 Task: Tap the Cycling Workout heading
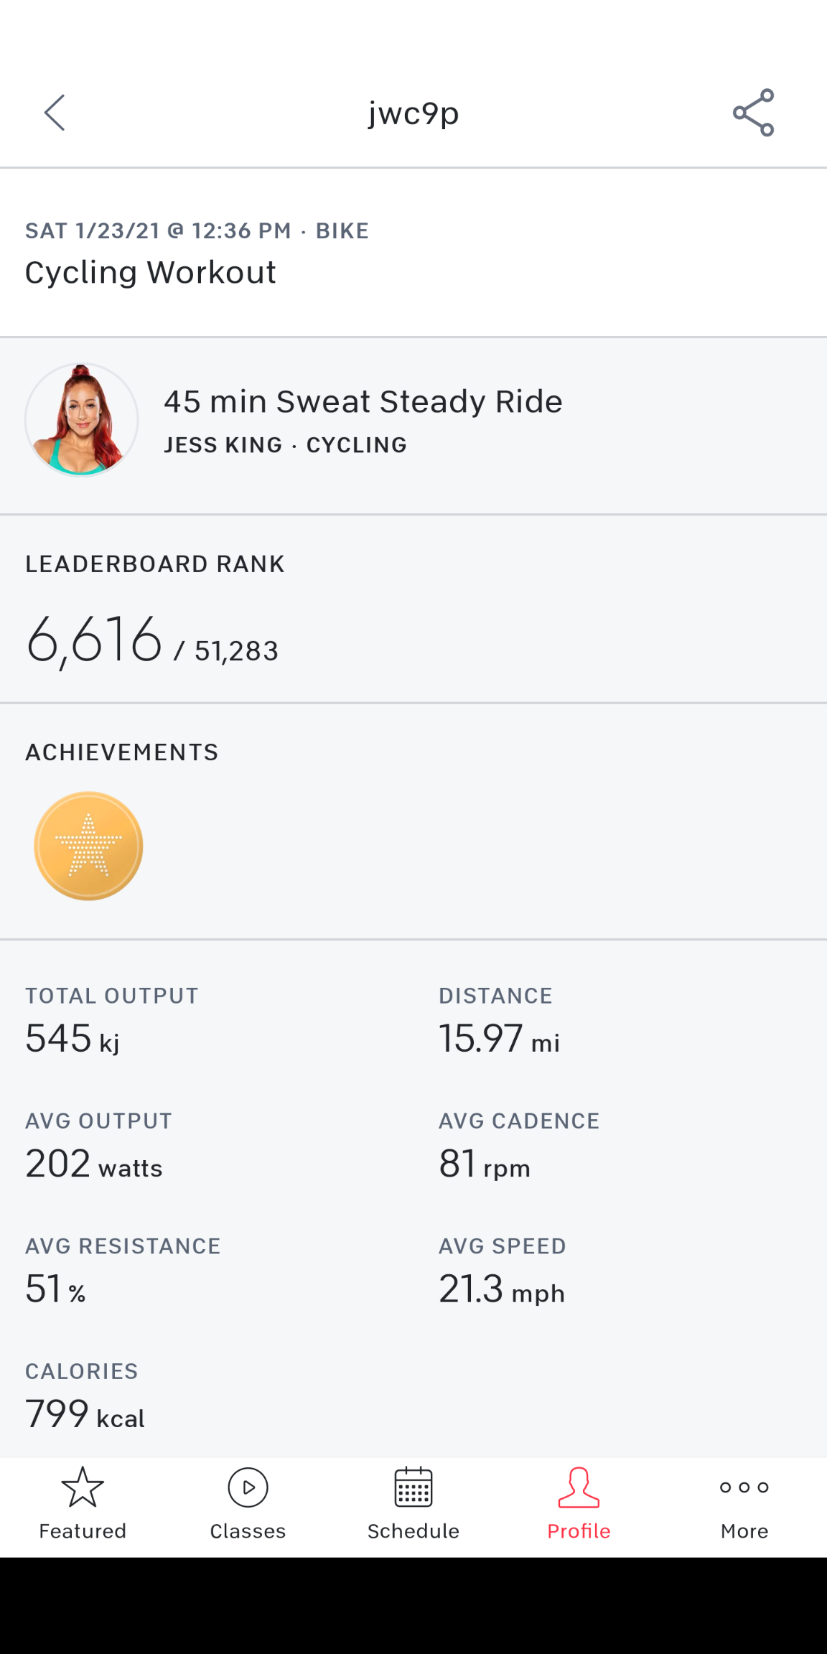(x=151, y=273)
